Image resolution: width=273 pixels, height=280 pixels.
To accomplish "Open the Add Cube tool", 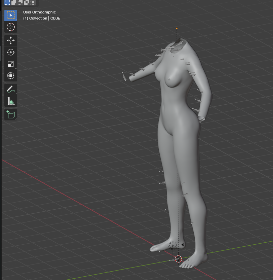I will (x=11, y=114).
